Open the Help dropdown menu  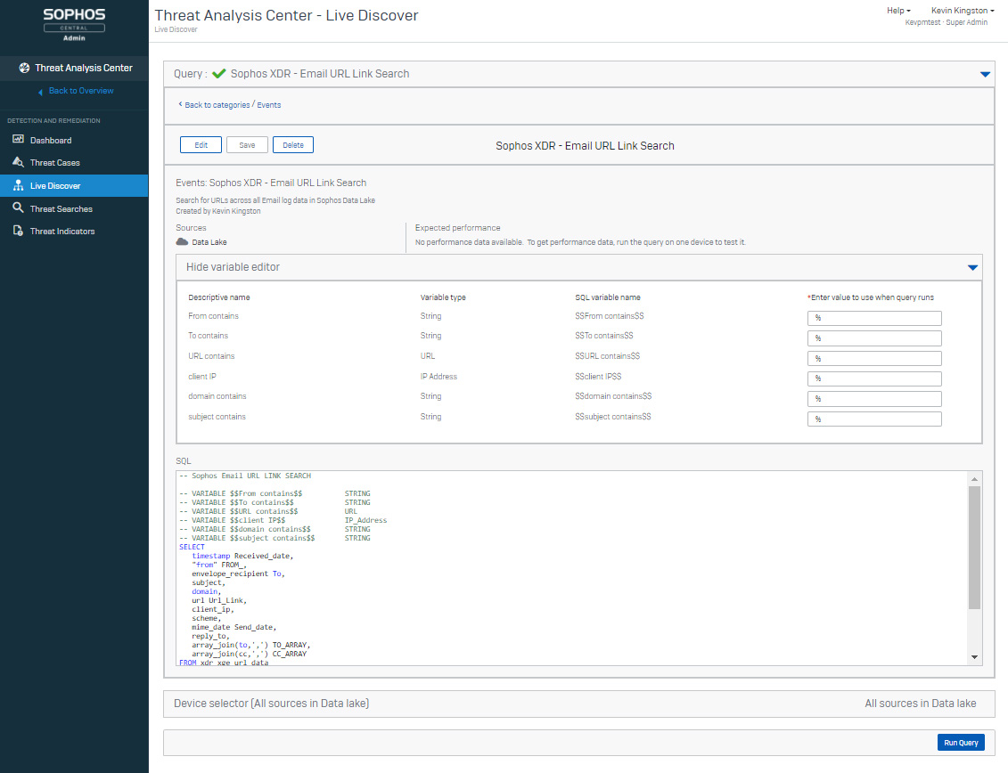coord(898,11)
